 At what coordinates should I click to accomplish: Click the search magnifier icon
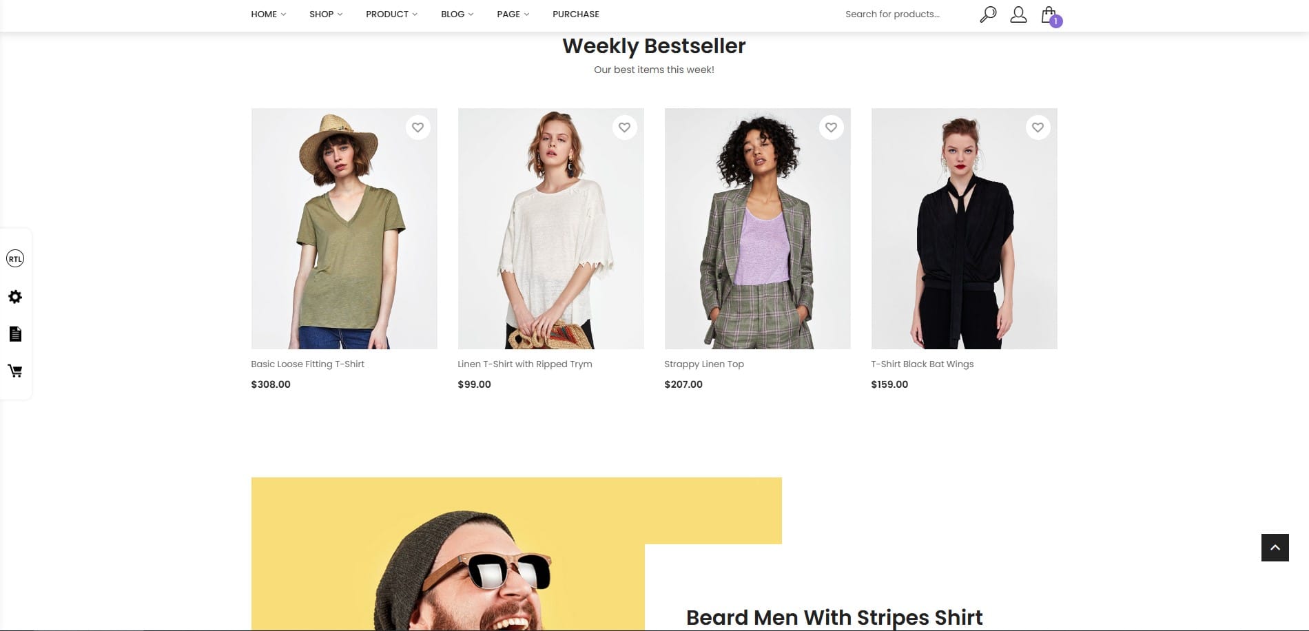[x=988, y=14]
